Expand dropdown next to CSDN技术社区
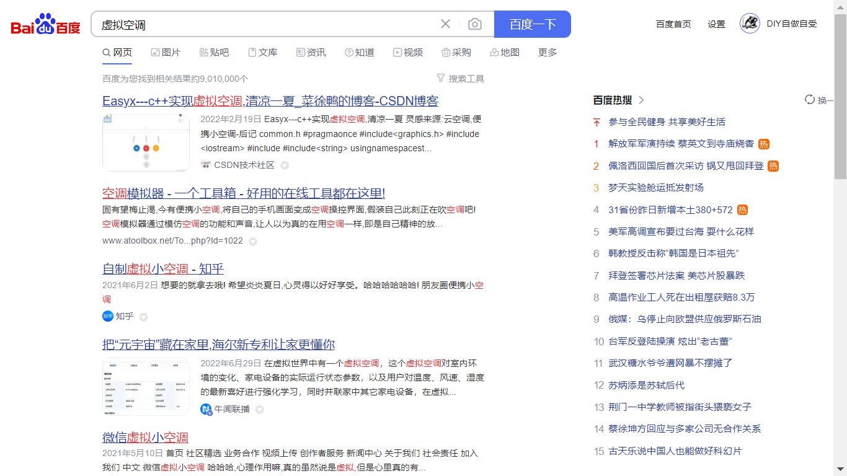 pyautogui.click(x=285, y=165)
